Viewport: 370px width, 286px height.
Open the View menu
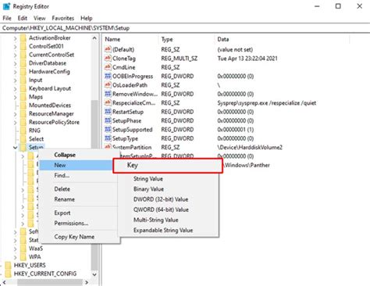pyautogui.click(x=39, y=18)
